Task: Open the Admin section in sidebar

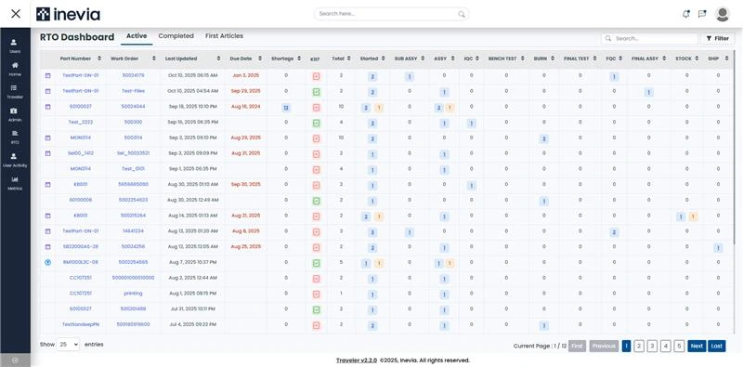Action: pyautogui.click(x=15, y=114)
